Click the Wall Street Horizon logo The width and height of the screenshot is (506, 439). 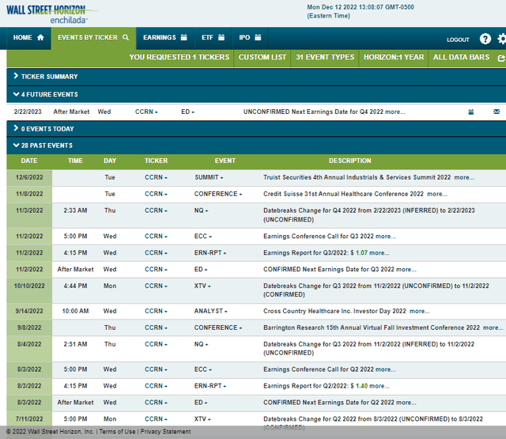51,14
